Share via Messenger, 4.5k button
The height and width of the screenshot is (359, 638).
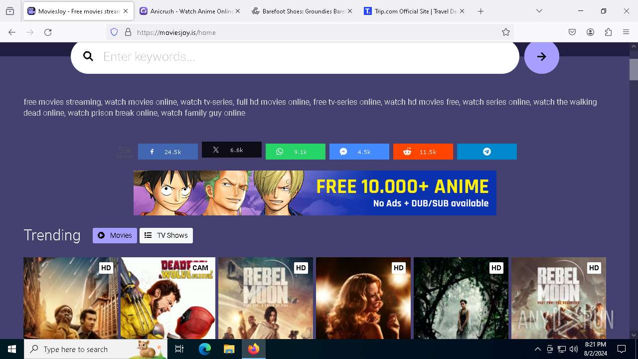[359, 152]
